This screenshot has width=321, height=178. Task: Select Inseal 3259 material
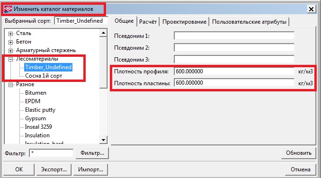click(x=38, y=127)
